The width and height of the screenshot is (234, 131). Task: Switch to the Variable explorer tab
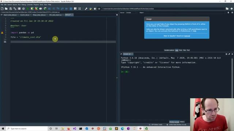[169, 50]
